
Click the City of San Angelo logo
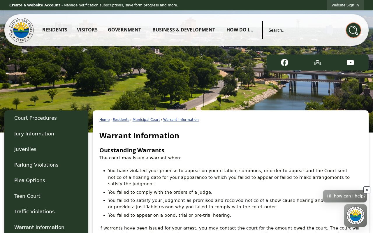click(x=21, y=30)
